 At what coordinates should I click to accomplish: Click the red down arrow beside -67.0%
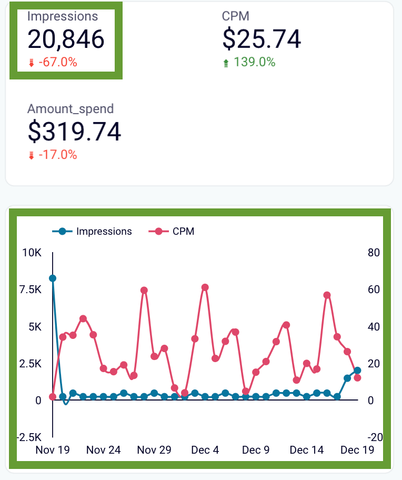pyautogui.click(x=31, y=63)
